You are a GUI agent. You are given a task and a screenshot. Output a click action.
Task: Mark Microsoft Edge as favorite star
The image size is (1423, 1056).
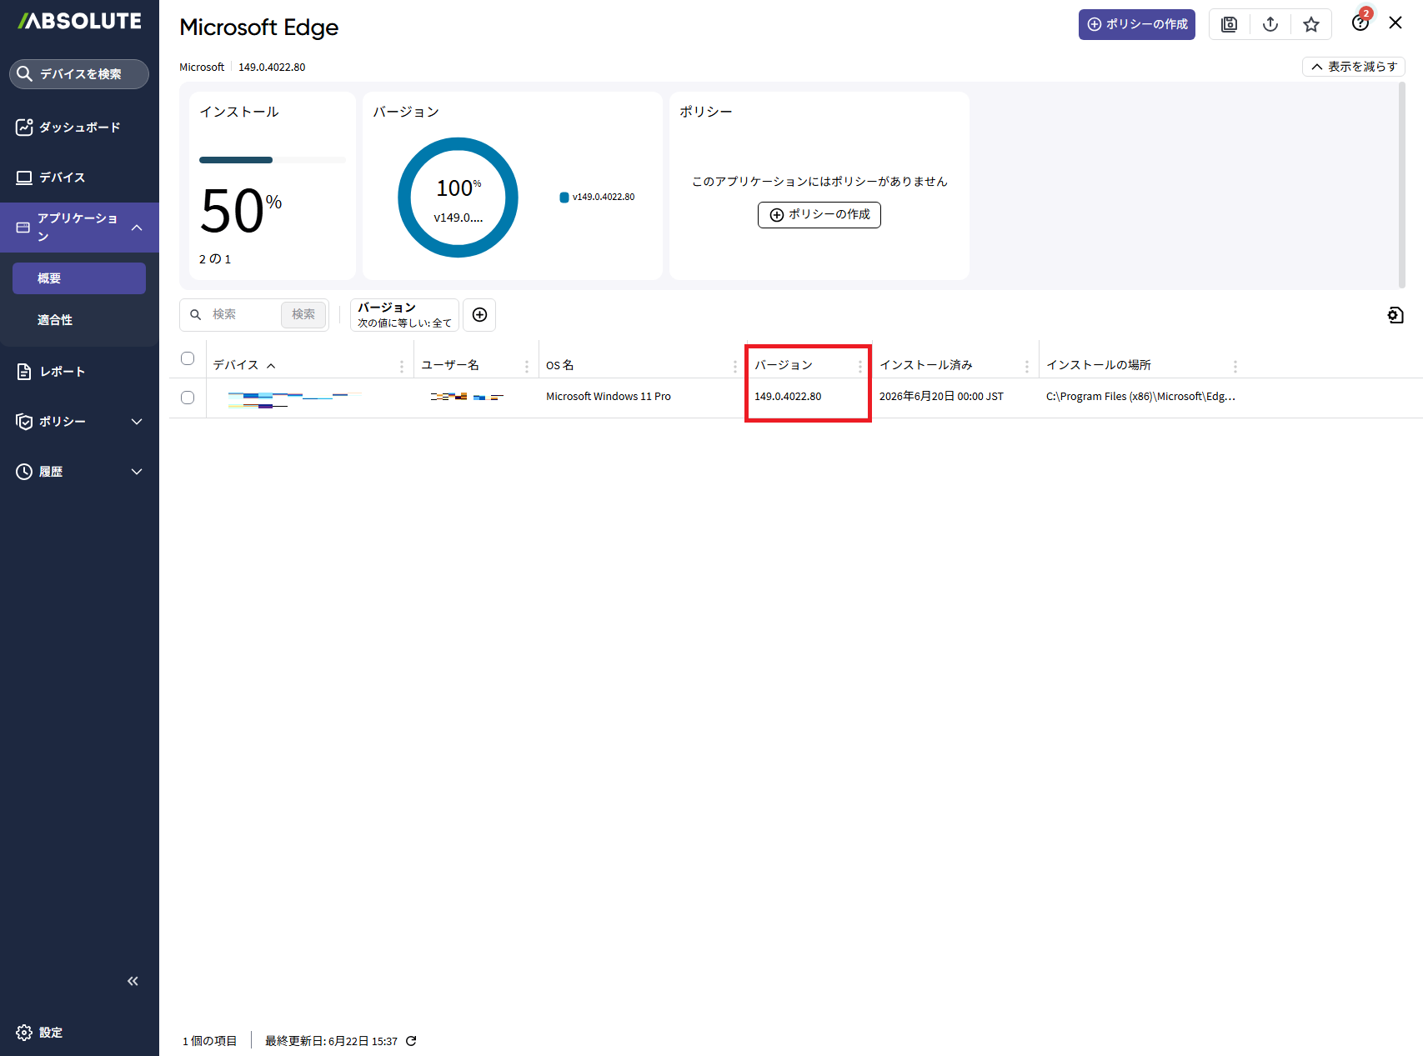coord(1311,24)
